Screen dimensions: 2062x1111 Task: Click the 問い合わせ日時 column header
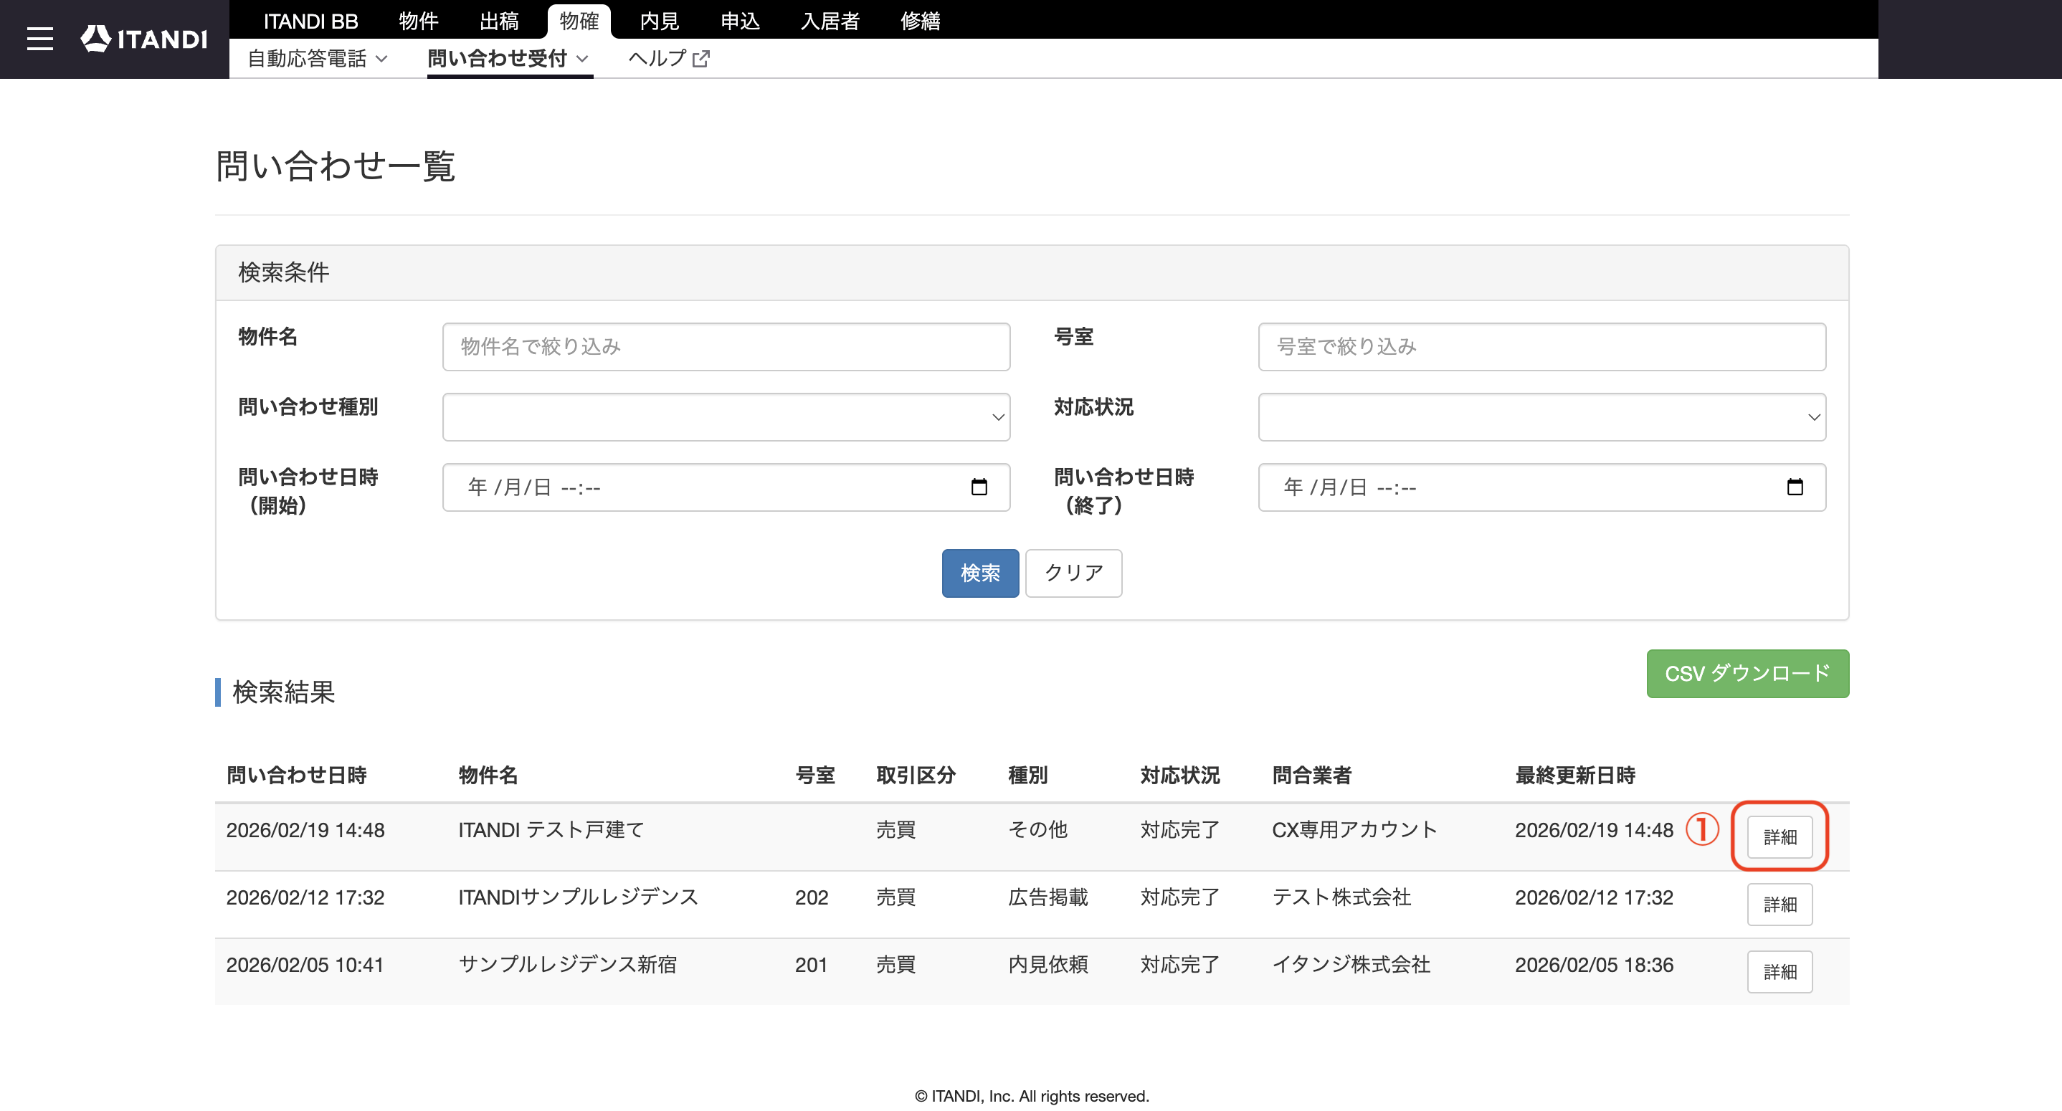(x=296, y=775)
